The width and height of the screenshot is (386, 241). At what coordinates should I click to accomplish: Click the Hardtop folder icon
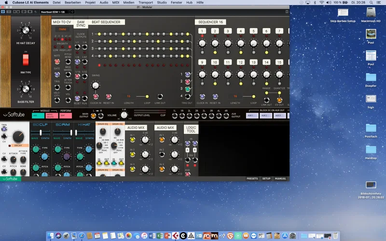tap(371, 148)
